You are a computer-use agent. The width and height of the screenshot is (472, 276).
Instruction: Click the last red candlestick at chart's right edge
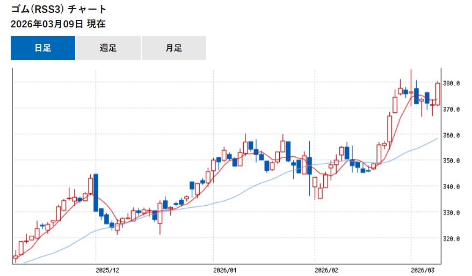(x=438, y=93)
